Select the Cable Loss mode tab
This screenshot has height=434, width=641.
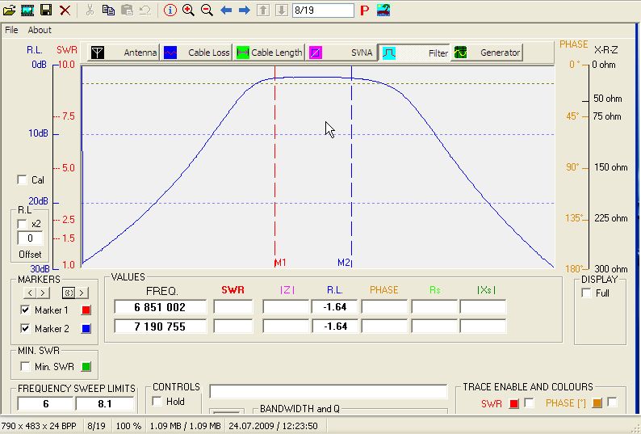point(196,53)
